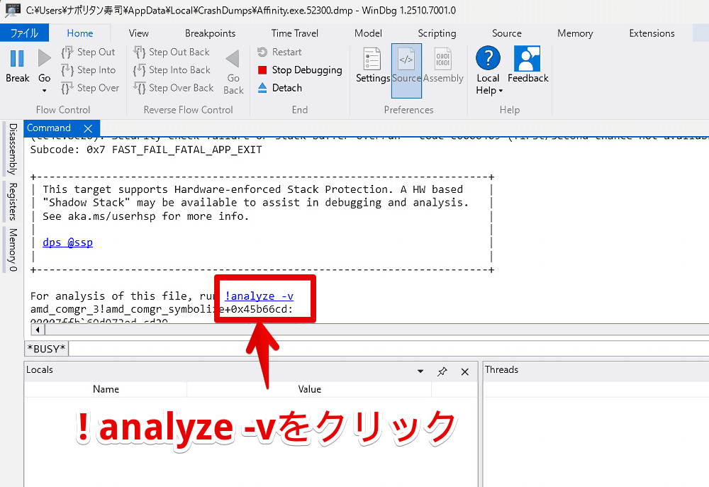Open the Locals panel options dropdown

pos(420,371)
